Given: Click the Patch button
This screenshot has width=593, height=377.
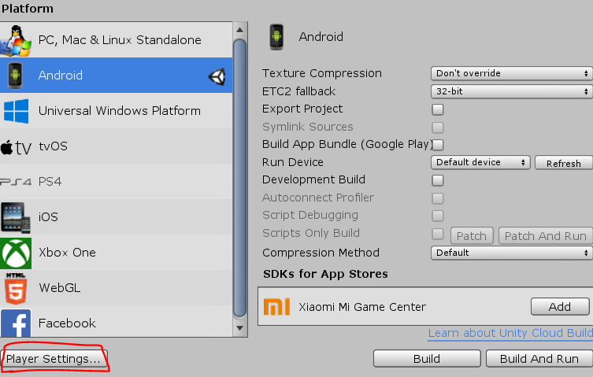Looking at the screenshot, I should pyautogui.click(x=472, y=236).
